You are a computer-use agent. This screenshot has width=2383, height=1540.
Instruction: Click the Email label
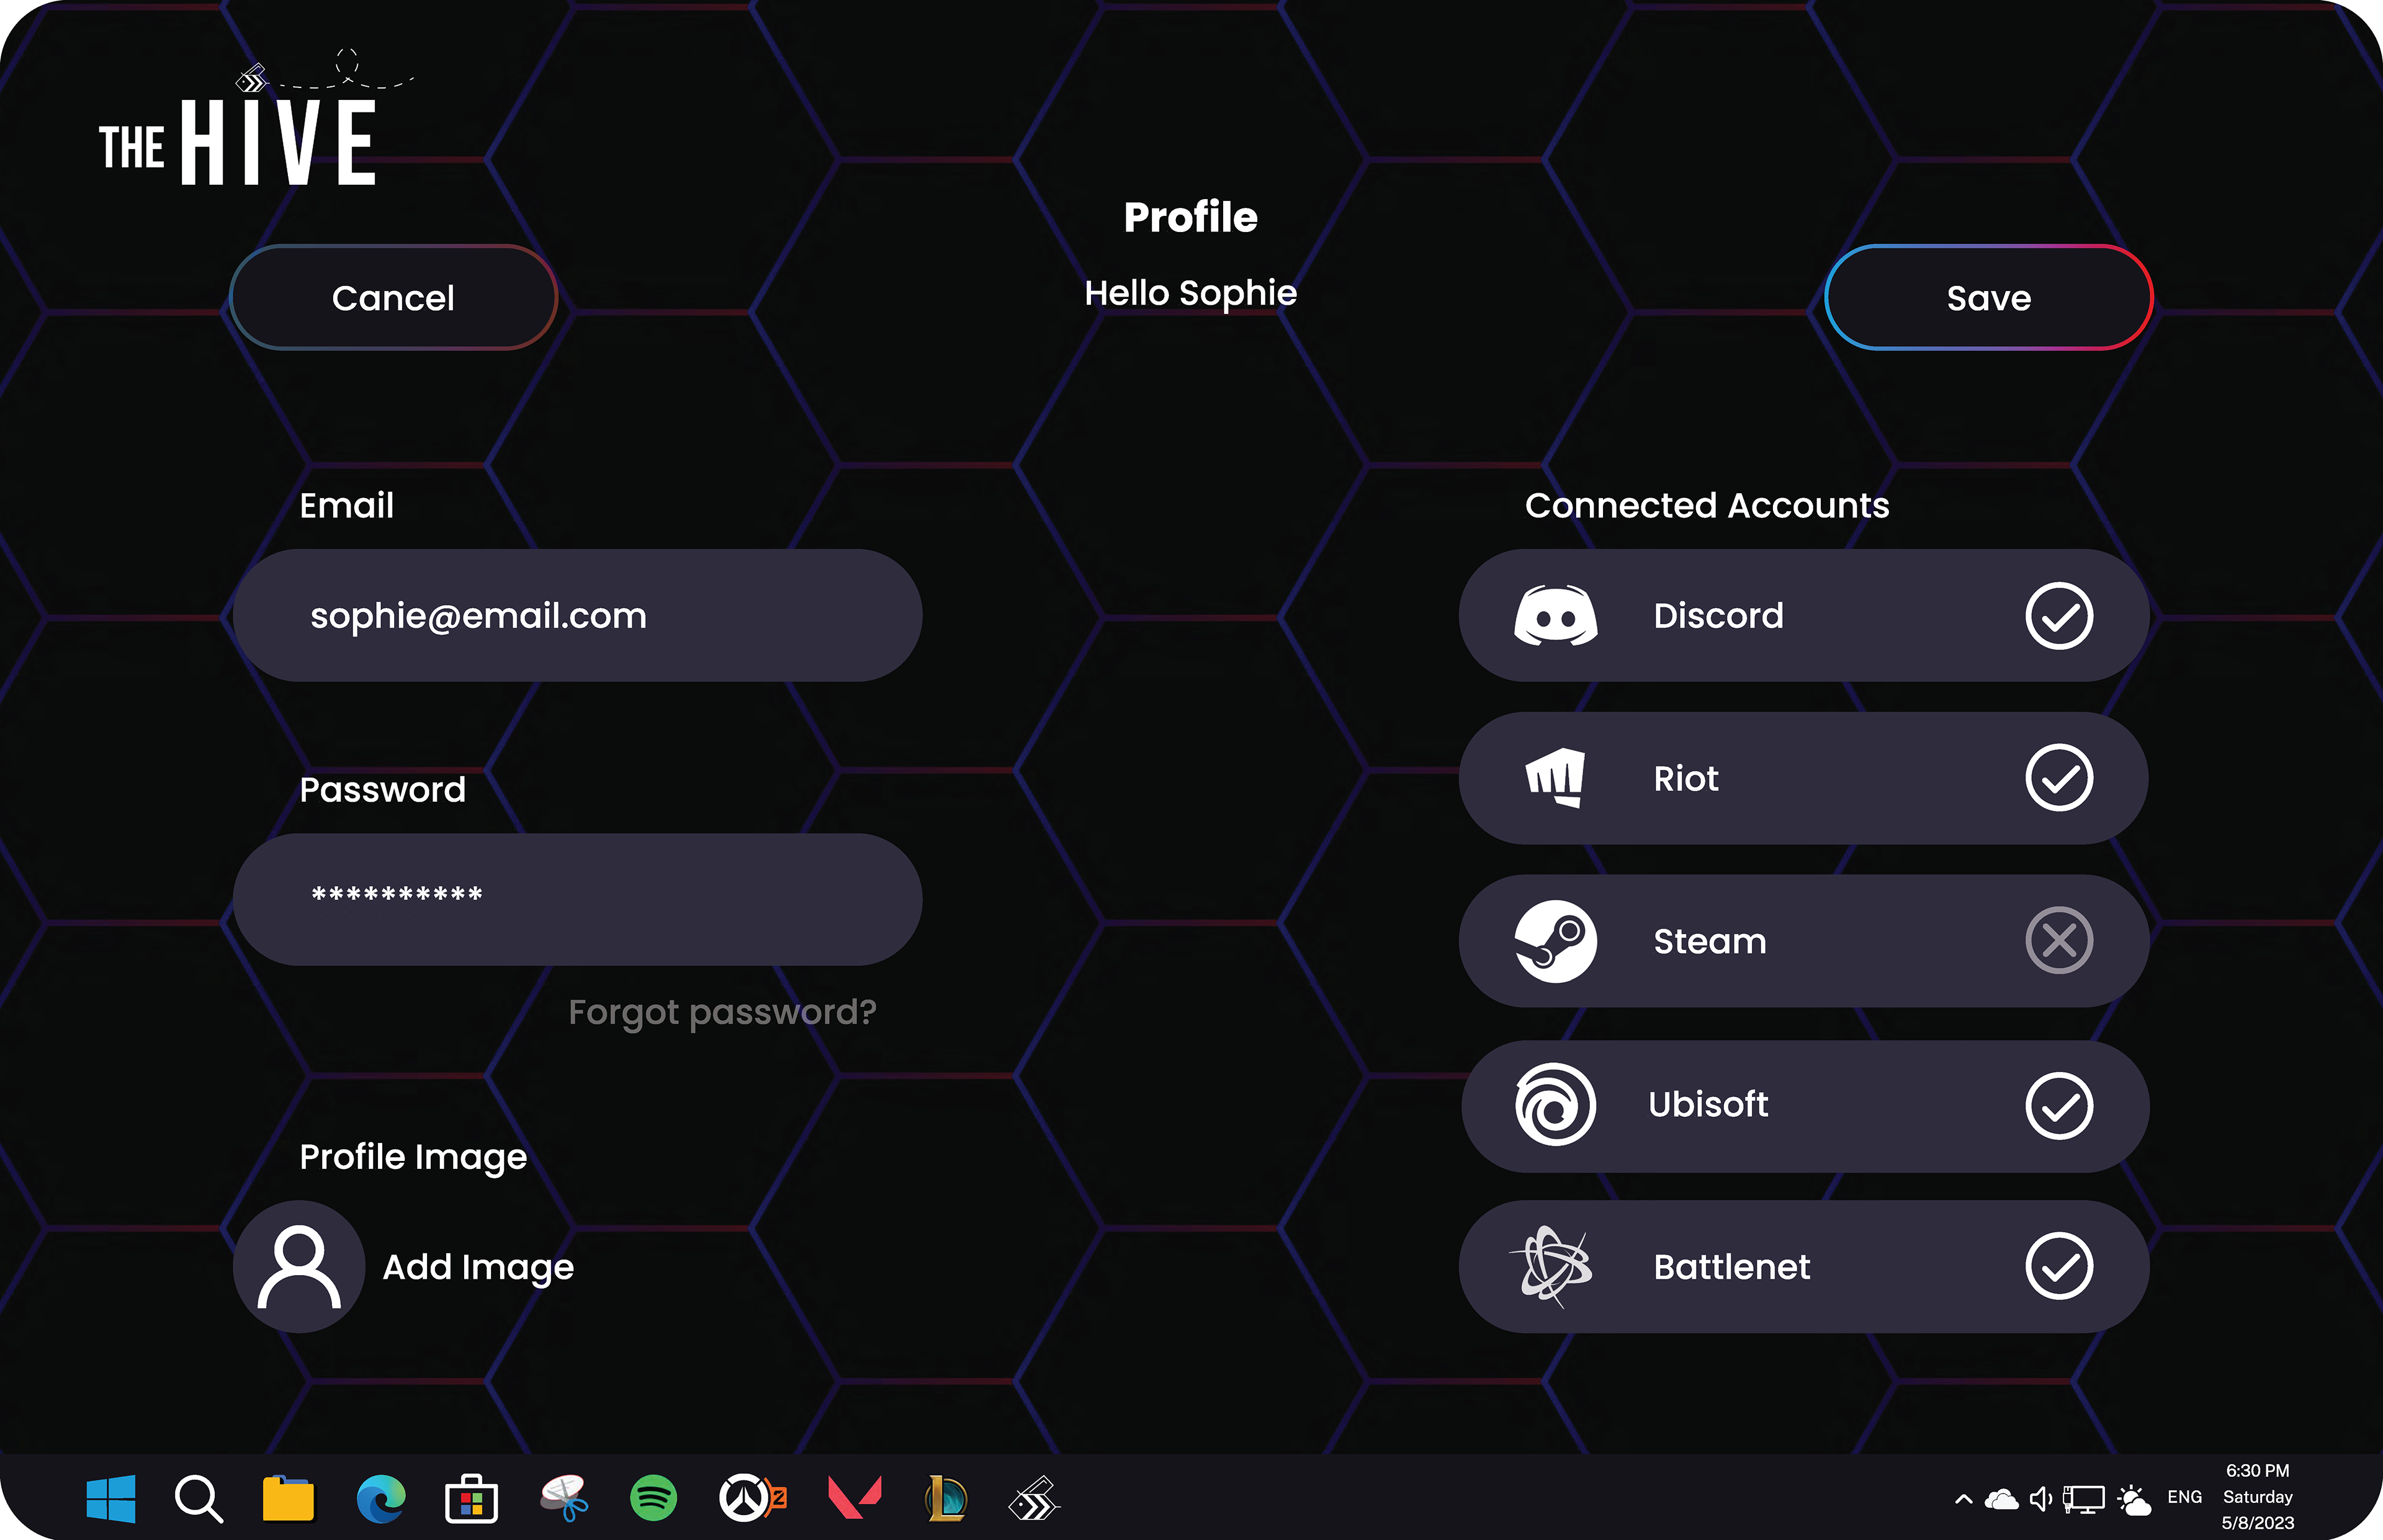point(347,506)
